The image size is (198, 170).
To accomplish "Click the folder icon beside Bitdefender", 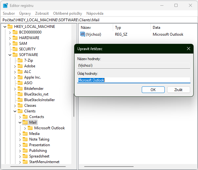I will [20, 89].
